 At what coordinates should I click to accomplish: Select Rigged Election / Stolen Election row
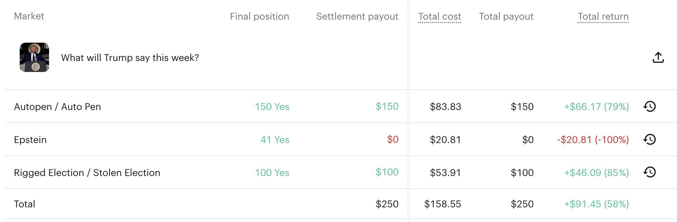point(87,173)
